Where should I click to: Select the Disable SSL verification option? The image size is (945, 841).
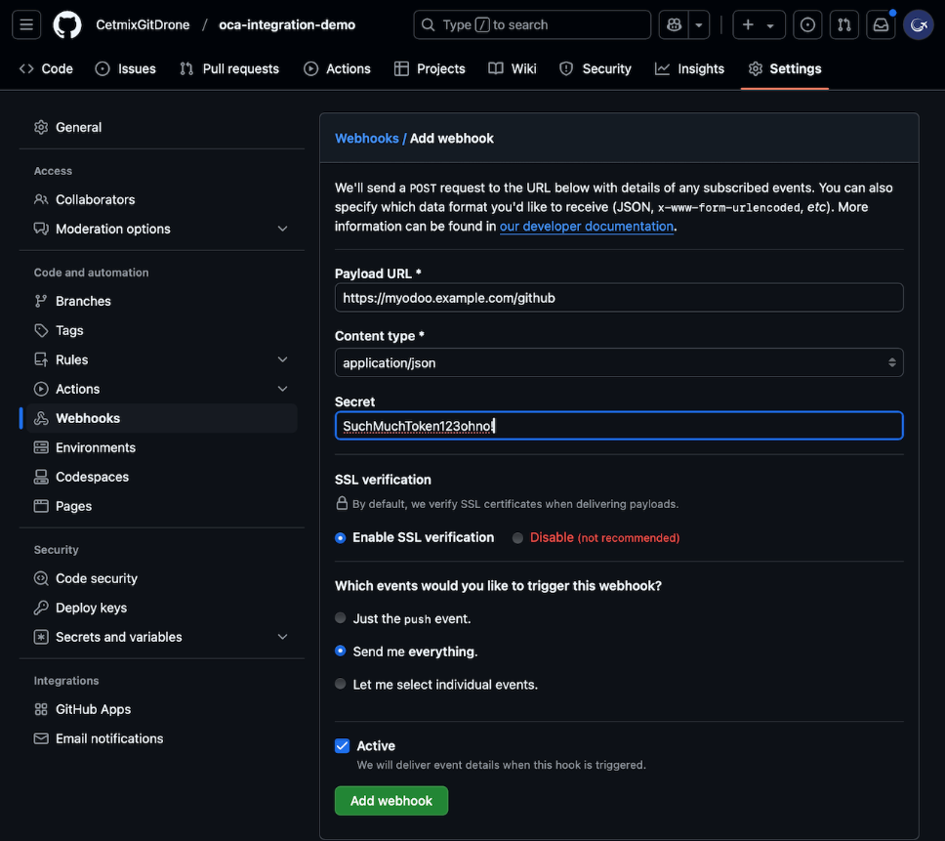(x=518, y=538)
